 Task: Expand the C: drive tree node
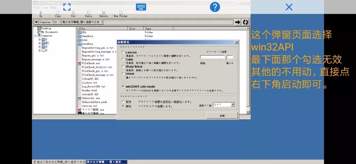click(x=40, y=40)
